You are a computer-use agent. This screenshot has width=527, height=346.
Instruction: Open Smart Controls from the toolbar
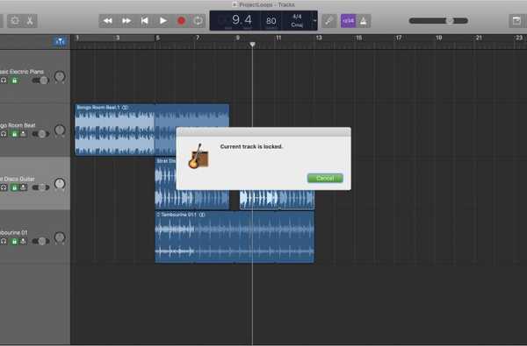[15, 21]
